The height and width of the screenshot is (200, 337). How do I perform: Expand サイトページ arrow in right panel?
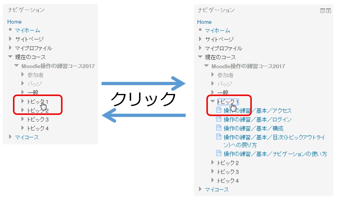point(200,39)
